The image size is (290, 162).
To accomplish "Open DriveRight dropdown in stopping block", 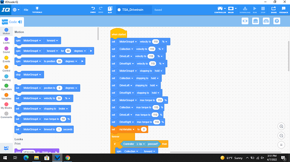I will point(127,93).
